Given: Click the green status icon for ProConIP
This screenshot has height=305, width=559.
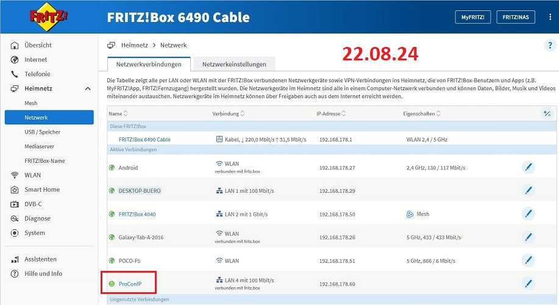Looking at the screenshot, I should coord(112,284).
